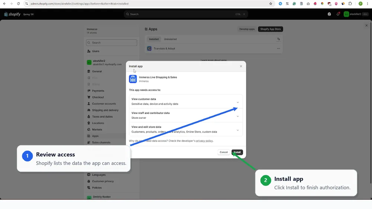
Task: Open Sales channels settings
Action: 101,143
